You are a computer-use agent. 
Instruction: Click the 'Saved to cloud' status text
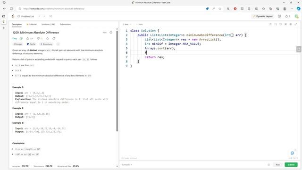click(x=129, y=158)
